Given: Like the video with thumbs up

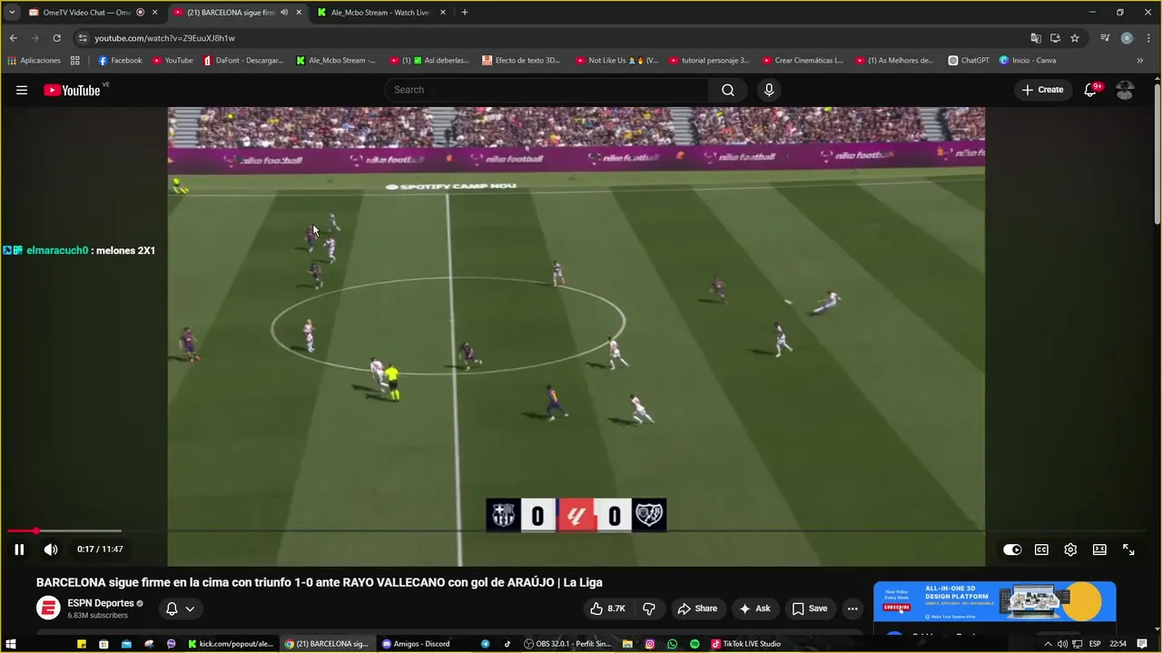Looking at the screenshot, I should click(x=607, y=609).
